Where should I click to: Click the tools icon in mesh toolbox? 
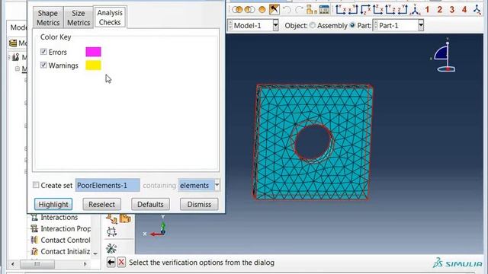[x=111, y=248]
